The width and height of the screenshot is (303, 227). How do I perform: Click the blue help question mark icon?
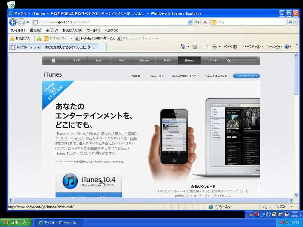click(x=287, y=47)
